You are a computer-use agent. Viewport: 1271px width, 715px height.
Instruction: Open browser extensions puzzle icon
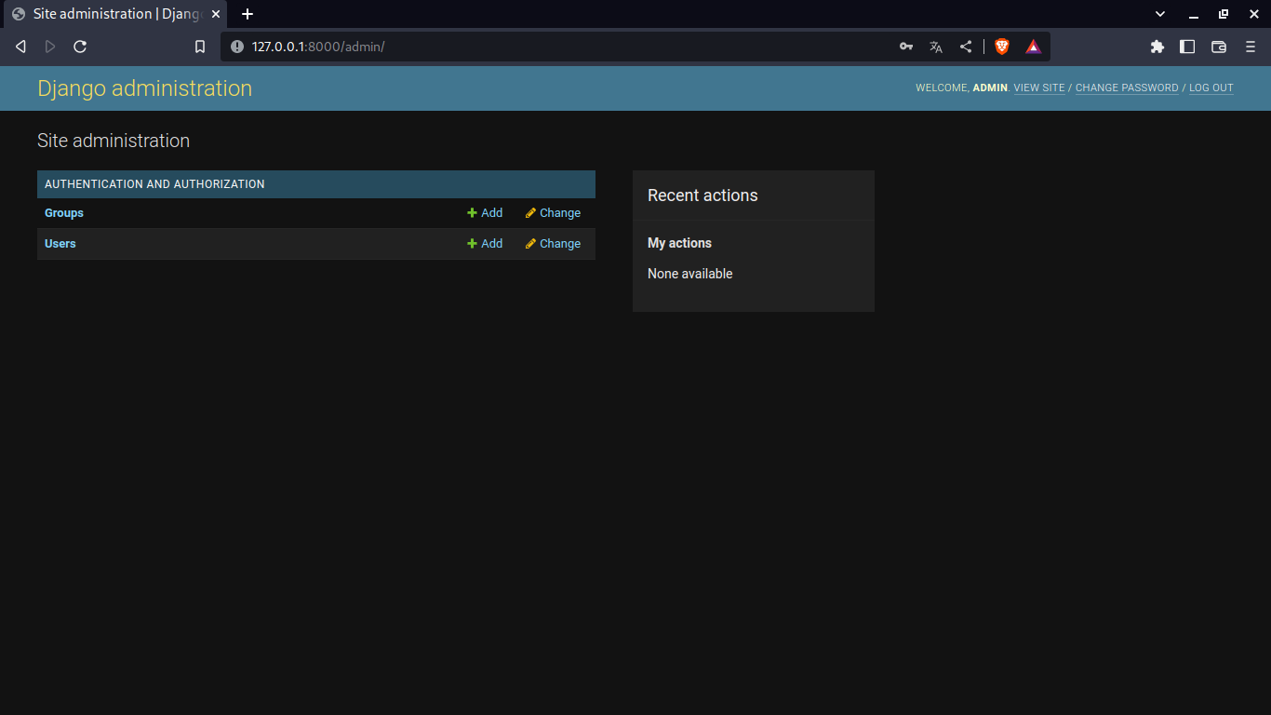[1157, 47]
